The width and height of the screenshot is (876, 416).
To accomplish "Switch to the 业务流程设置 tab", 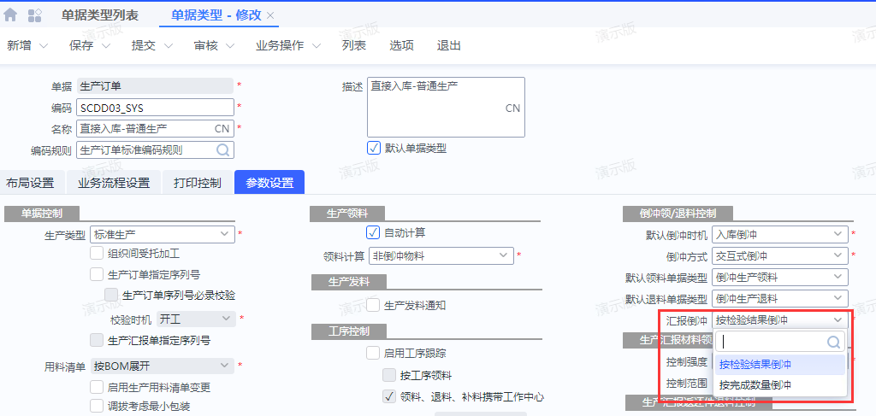I will click(114, 183).
